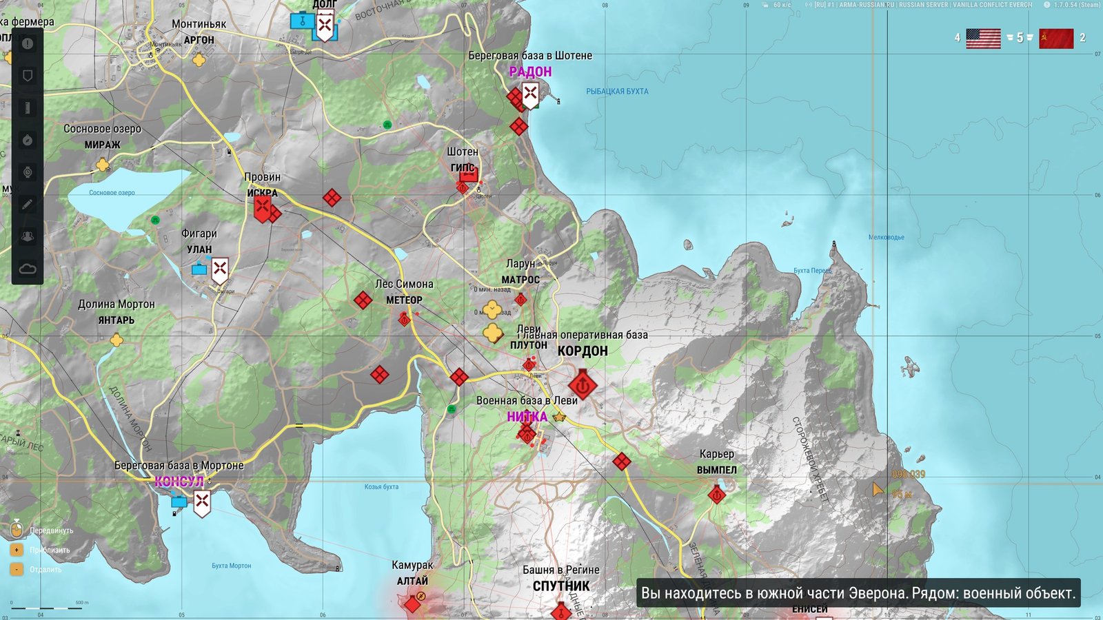Click the РЫБАЦКАЯ БУХТА water label

(x=617, y=92)
